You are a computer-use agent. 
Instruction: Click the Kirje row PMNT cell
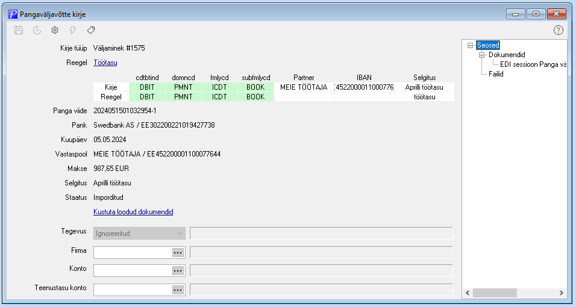(x=183, y=87)
